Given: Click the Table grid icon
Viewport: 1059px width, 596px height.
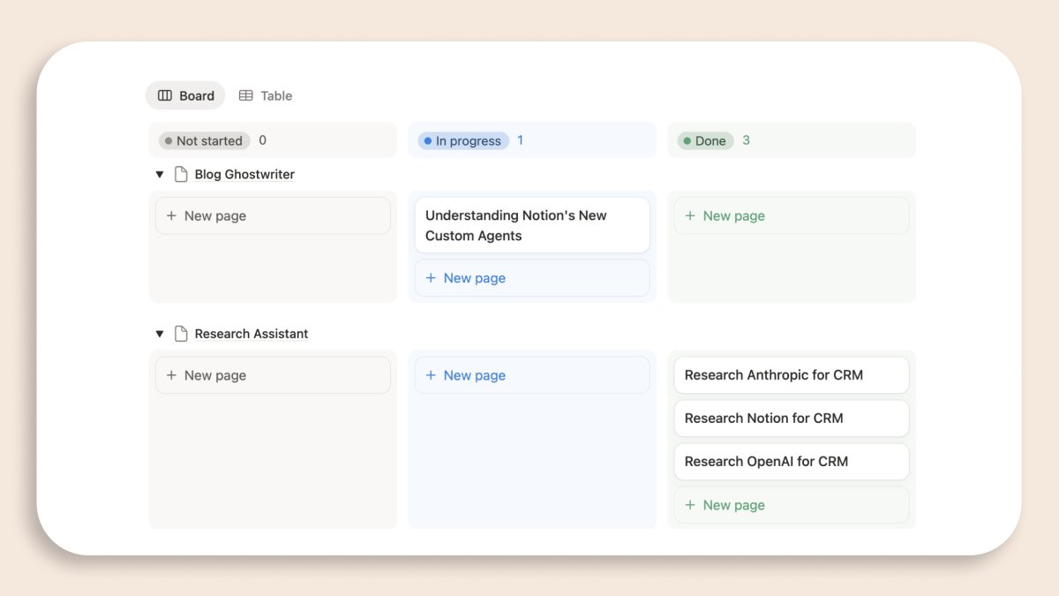Looking at the screenshot, I should pyautogui.click(x=246, y=95).
